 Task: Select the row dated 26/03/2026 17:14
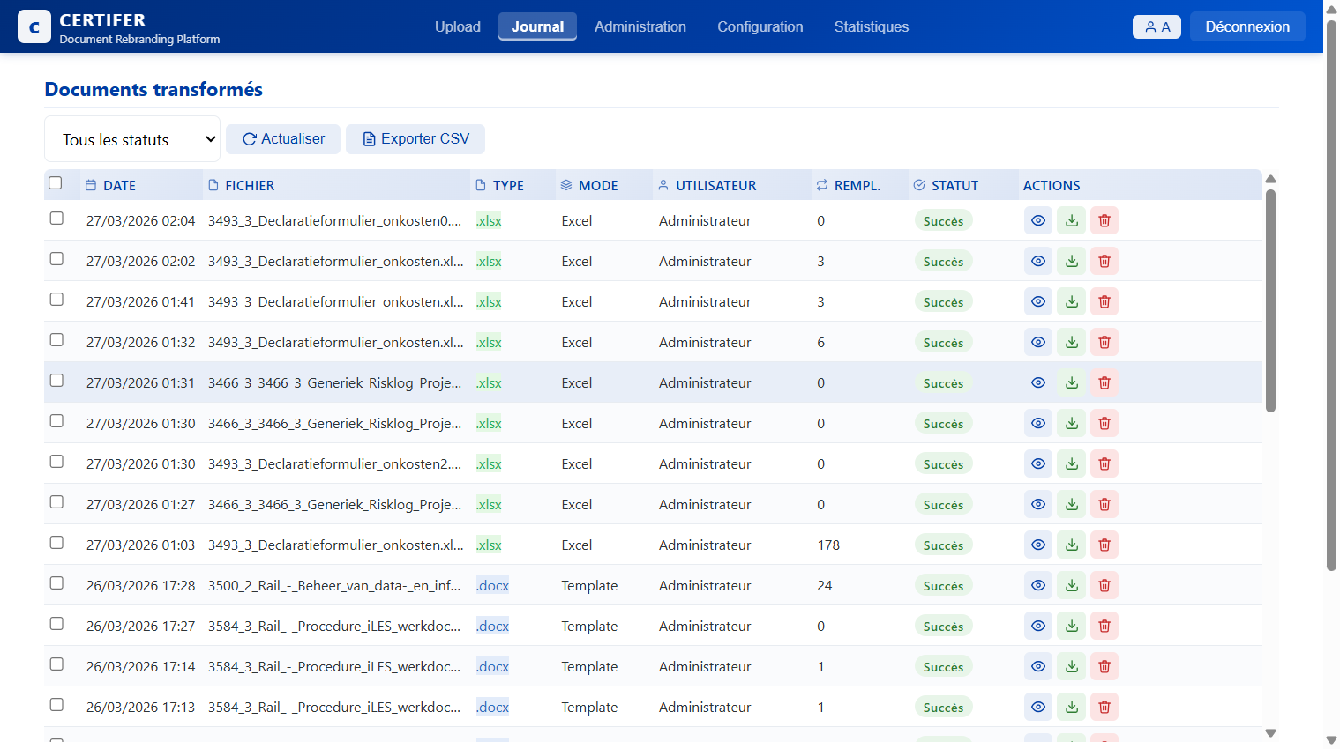(x=56, y=664)
